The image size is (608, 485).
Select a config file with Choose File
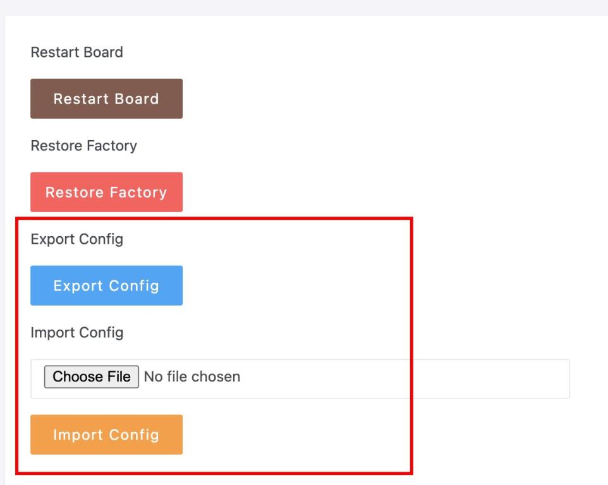(91, 377)
